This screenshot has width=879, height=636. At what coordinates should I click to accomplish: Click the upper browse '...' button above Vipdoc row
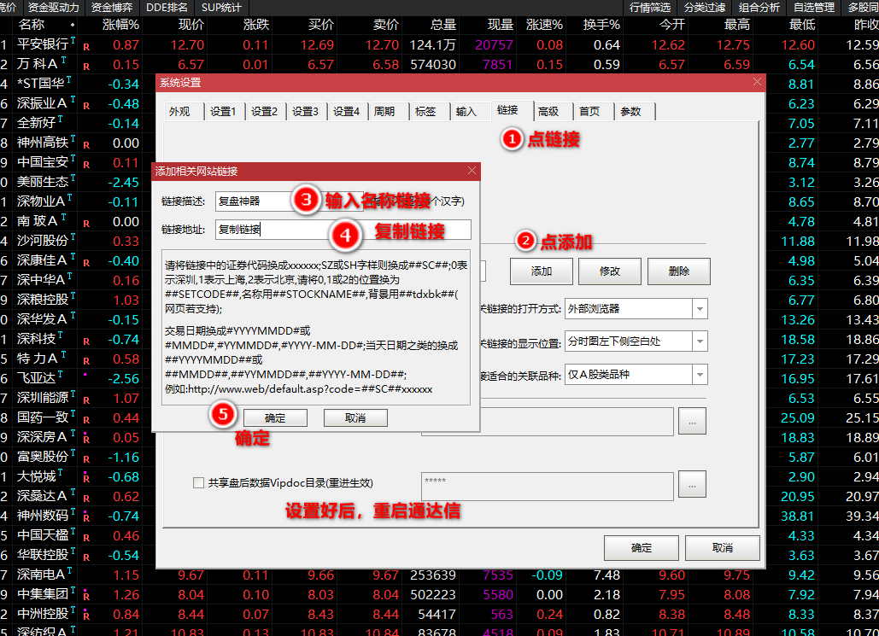pos(692,420)
